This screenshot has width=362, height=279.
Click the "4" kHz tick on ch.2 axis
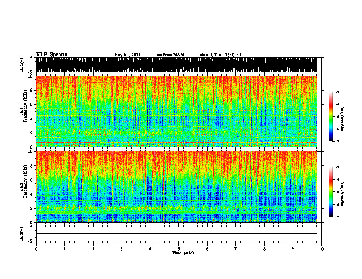(x=32, y=194)
